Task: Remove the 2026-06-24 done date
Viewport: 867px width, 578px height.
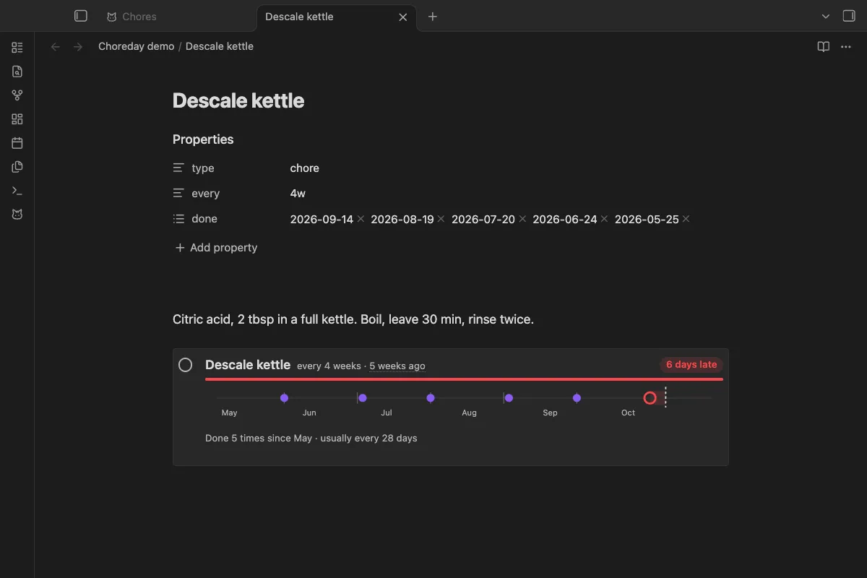Action: [x=604, y=219]
